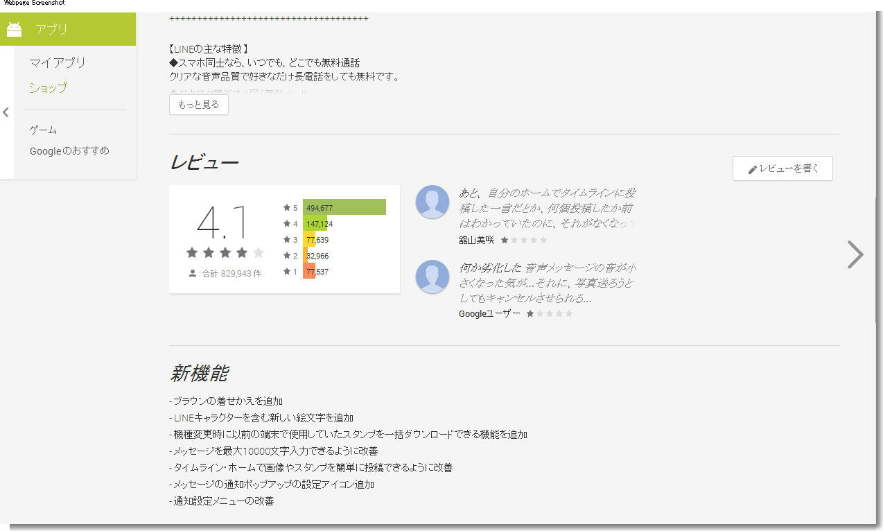
Task: Click the large star row under 4.1
Action: pyautogui.click(x=225, y=252)
